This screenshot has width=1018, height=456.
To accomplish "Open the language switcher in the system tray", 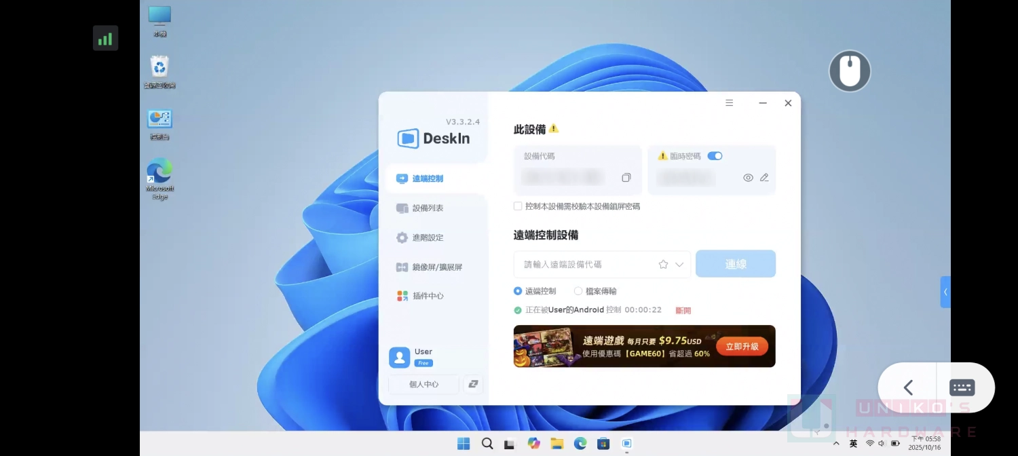I will tap(853, 443).
